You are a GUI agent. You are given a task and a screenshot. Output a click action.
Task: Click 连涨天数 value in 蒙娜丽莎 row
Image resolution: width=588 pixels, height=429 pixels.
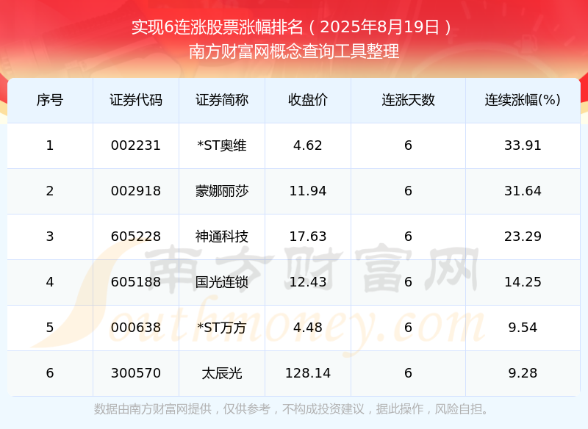tap(408, 191)
